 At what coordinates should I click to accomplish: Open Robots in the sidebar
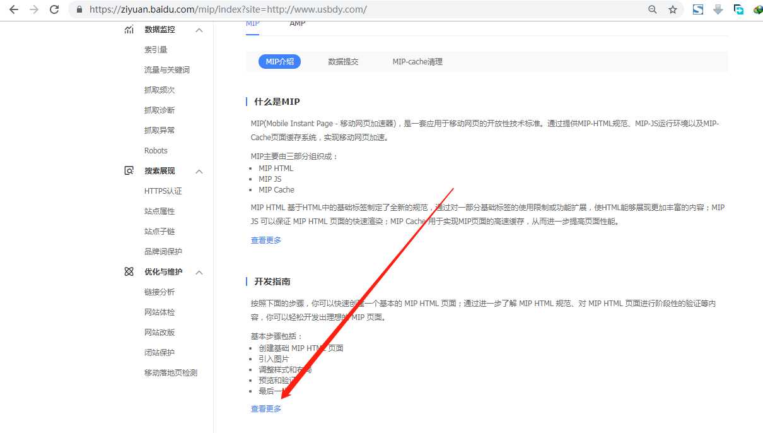(156, 151)
